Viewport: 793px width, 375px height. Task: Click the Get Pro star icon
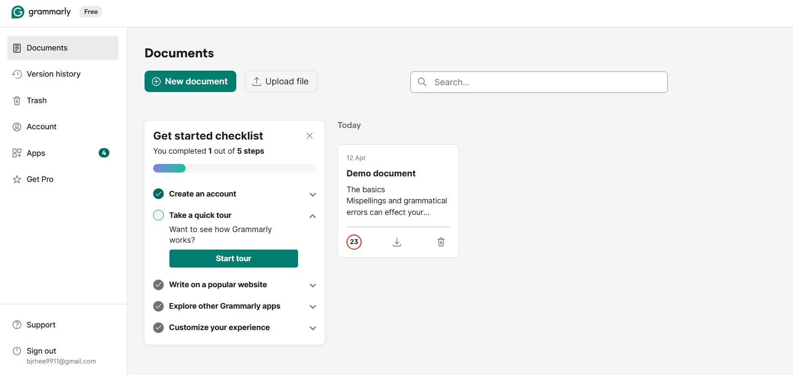(17, 179)
